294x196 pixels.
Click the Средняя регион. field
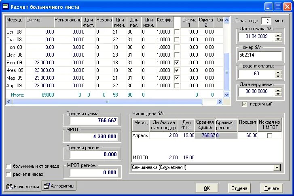tap(94, 154)
